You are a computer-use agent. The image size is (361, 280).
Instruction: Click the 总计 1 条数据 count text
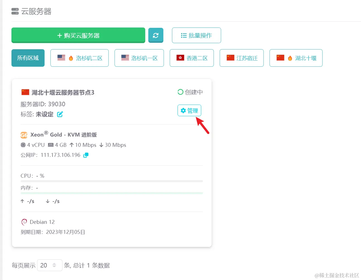click(x=91, y=265)
